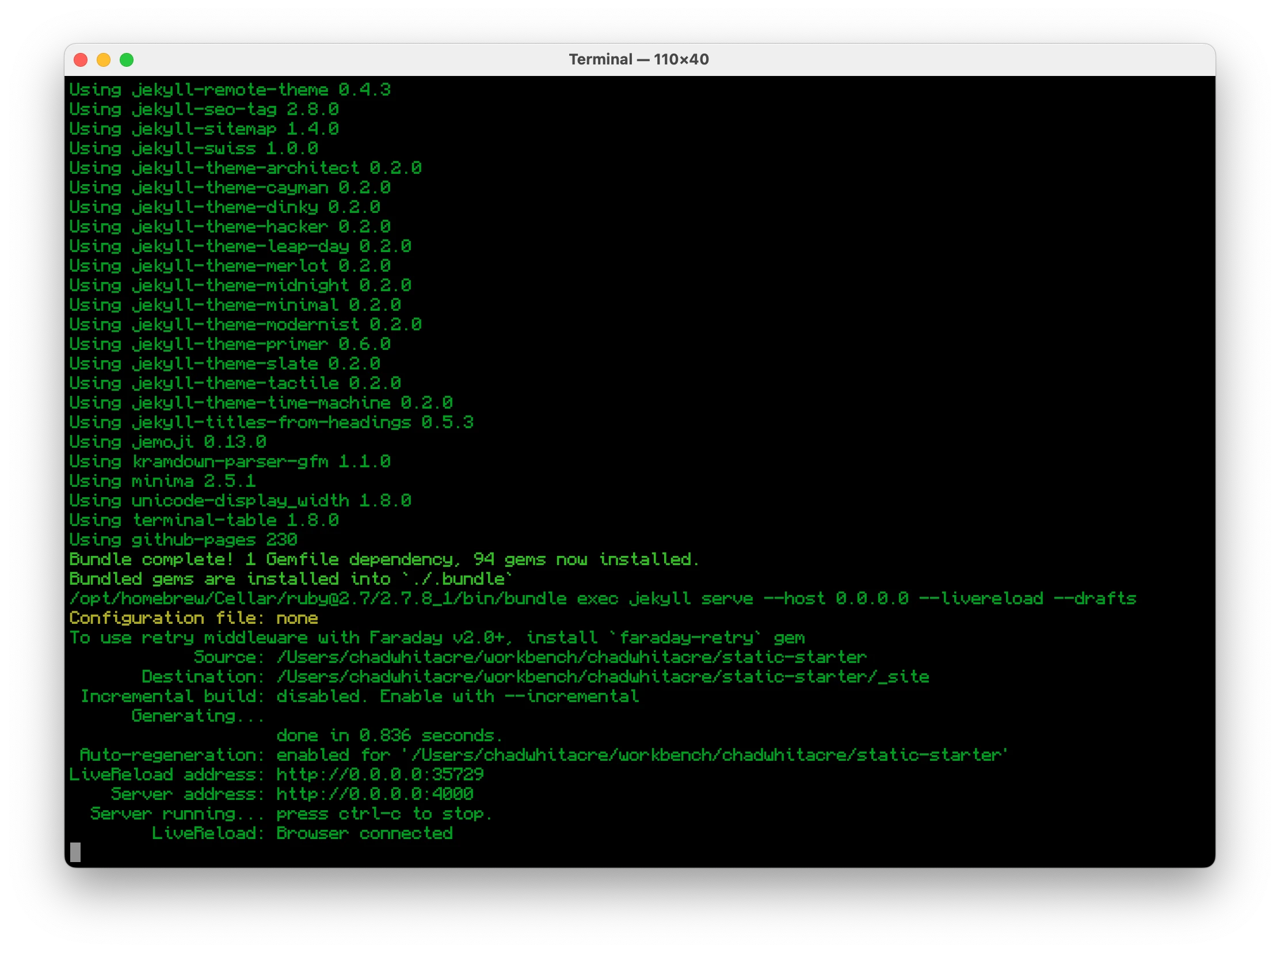This screenshot has width=1280, height=953.
Task: Click the 'LiveReload: Browser connected' line
Action: pos(302,833)
